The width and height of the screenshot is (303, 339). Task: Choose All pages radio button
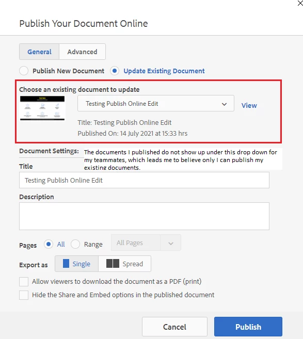49,244
